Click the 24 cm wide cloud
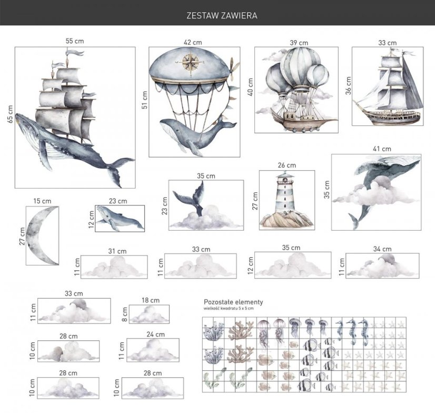Image resolution: width=435 pixels, height=413 pixels. tap(152, 350)
